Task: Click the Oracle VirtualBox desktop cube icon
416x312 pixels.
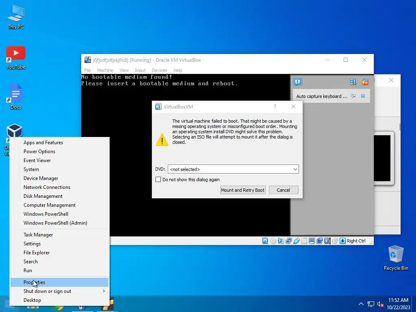Action: pos(14,130)
